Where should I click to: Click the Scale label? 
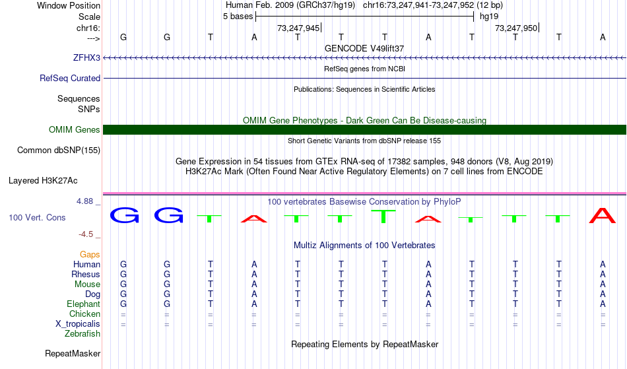[89, 17]
